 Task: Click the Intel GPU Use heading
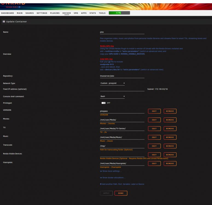[x=106, y=59]
